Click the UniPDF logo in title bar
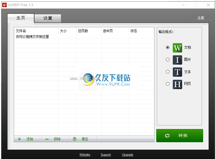The height and width of the screenshot is (159, 215). pyautogui.click(x=4, y=5)
